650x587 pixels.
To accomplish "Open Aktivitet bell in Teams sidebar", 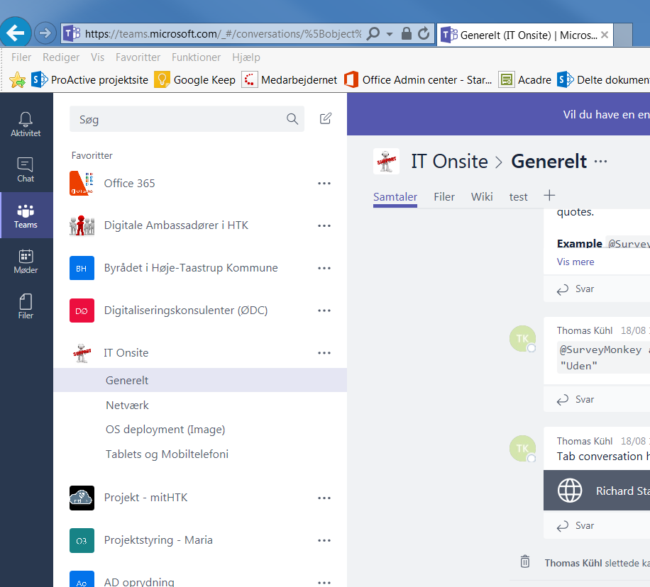I will pos(26,124).
